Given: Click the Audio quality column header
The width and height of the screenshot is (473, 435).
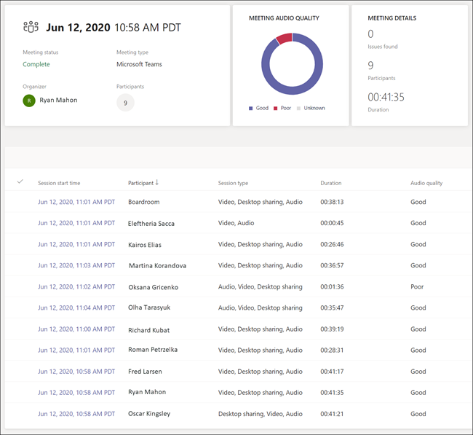Looking at the screenshot, I should pos(426,183).
